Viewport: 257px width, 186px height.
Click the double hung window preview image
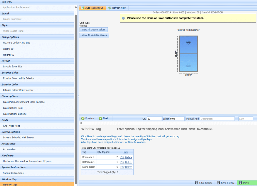coord(188,54)
